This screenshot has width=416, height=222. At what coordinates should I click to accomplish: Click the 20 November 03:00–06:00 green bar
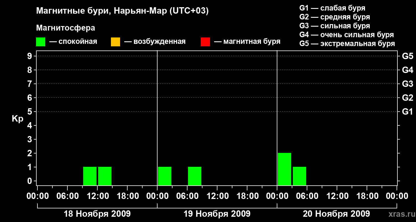(x=300, y=176)
